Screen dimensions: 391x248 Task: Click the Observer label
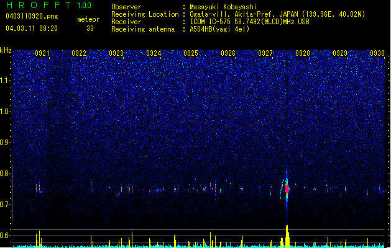coord(126,7)
